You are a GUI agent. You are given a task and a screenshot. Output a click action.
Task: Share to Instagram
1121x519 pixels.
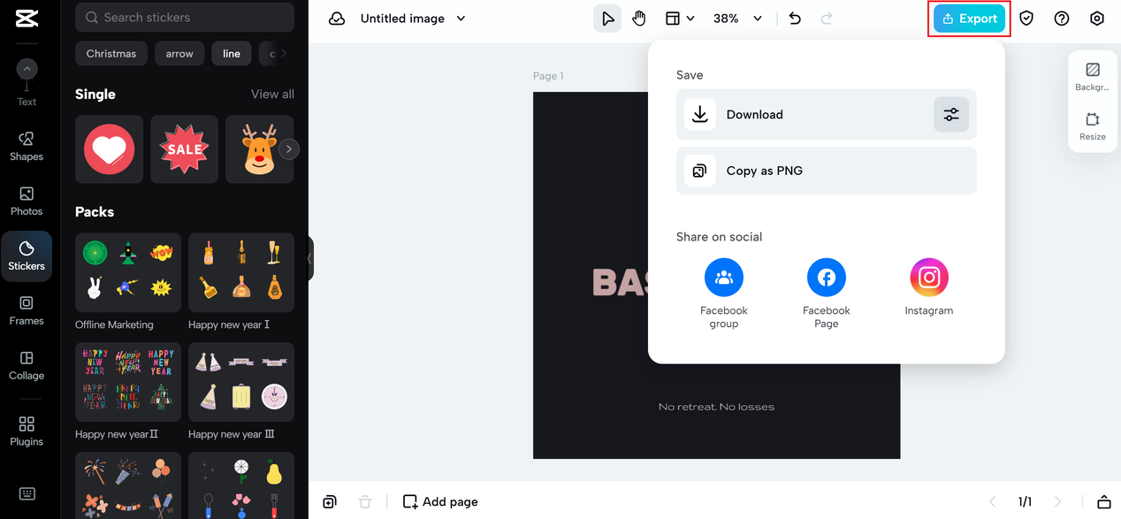click(x=929, y=287)
